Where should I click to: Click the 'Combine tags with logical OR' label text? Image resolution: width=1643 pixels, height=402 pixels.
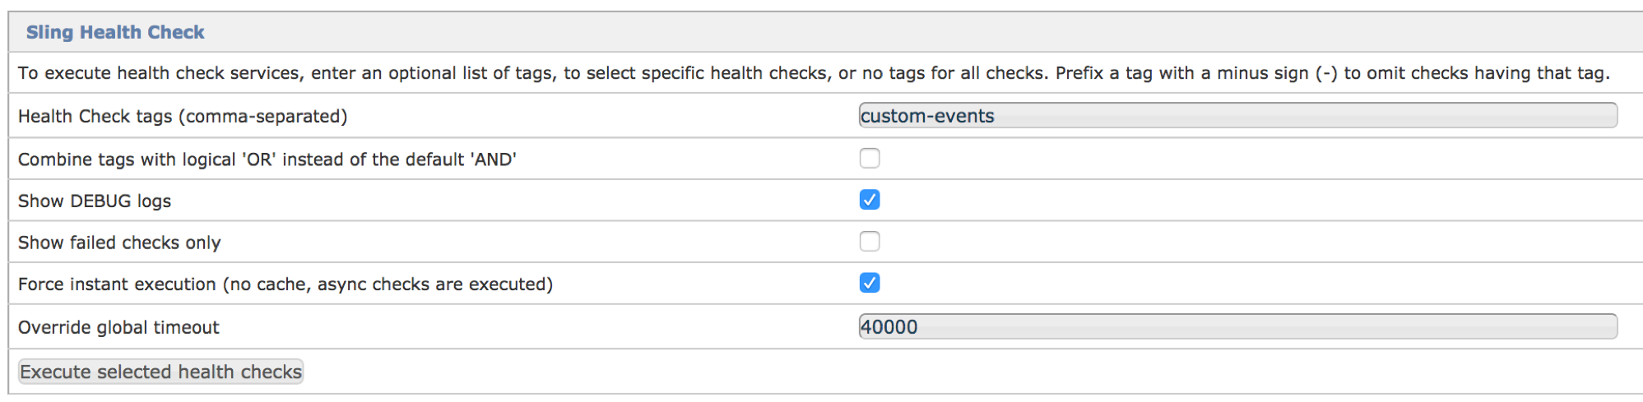[267, 159]
